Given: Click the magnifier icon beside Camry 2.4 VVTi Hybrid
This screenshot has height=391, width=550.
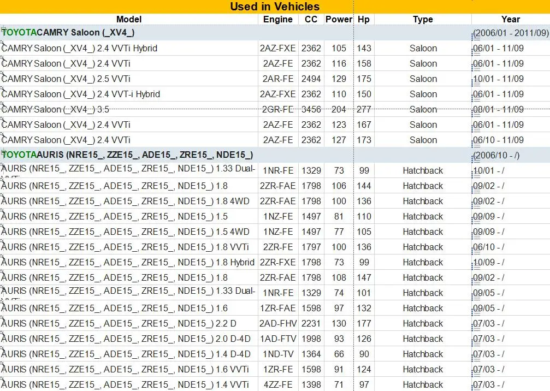Looking at the screenshot, I should point(2,43).
